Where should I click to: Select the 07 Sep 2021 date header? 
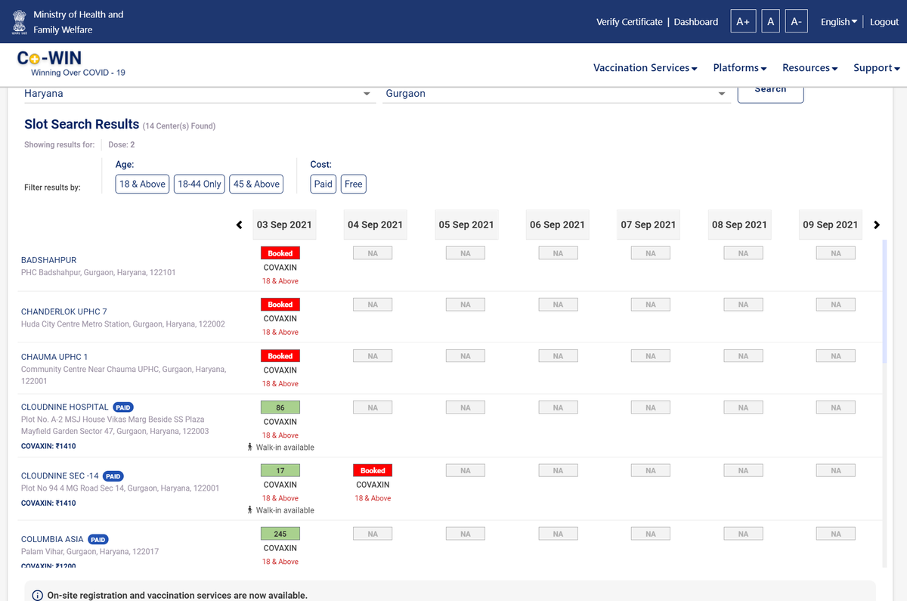(x=649, y=225)
